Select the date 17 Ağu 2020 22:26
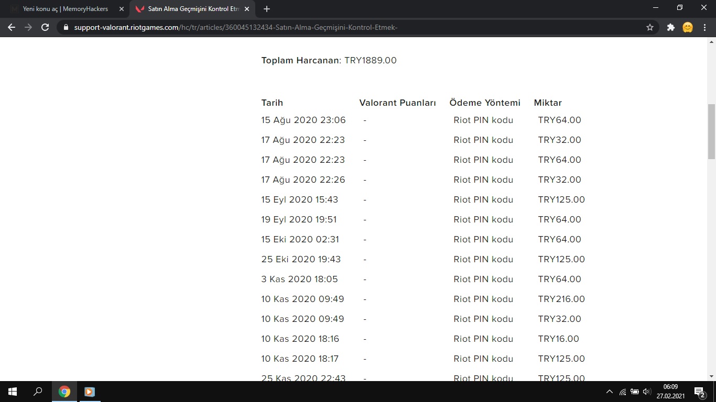Viewport: 716px width, 402px height. [303, 180]
